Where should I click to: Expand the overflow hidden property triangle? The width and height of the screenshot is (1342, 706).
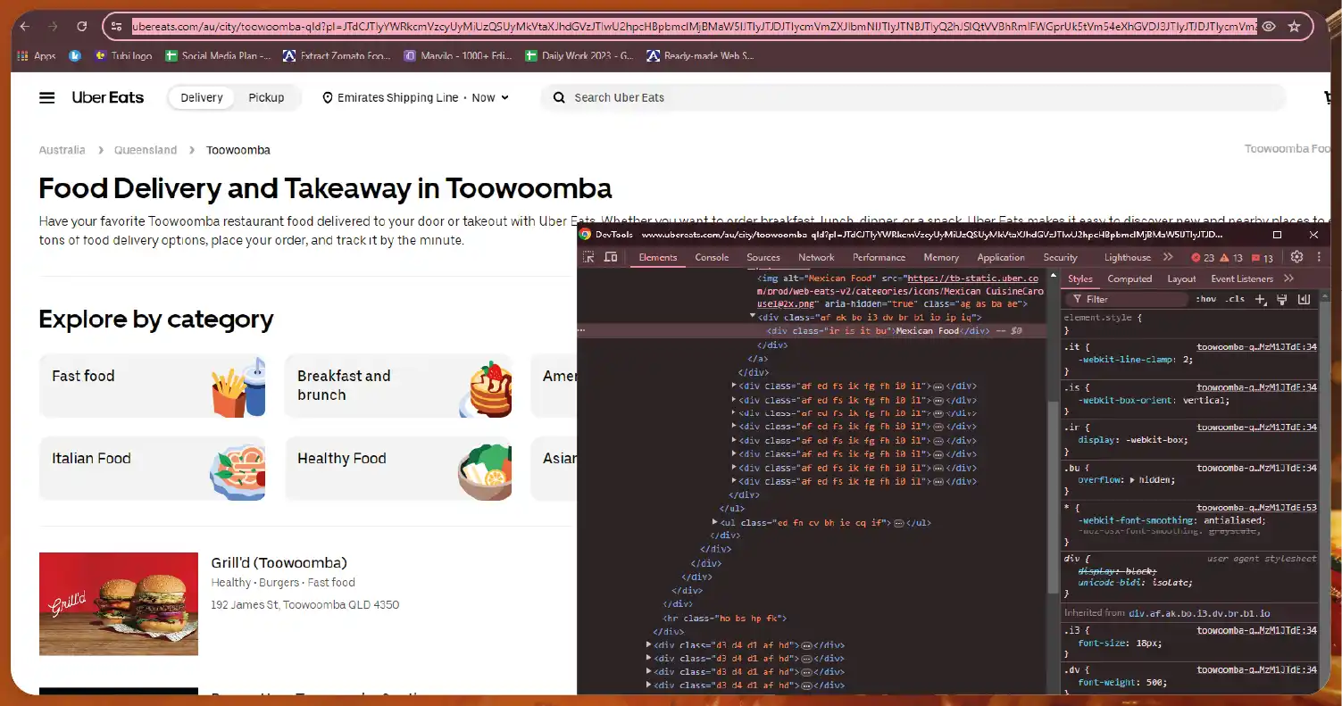tap(1132, 480)
